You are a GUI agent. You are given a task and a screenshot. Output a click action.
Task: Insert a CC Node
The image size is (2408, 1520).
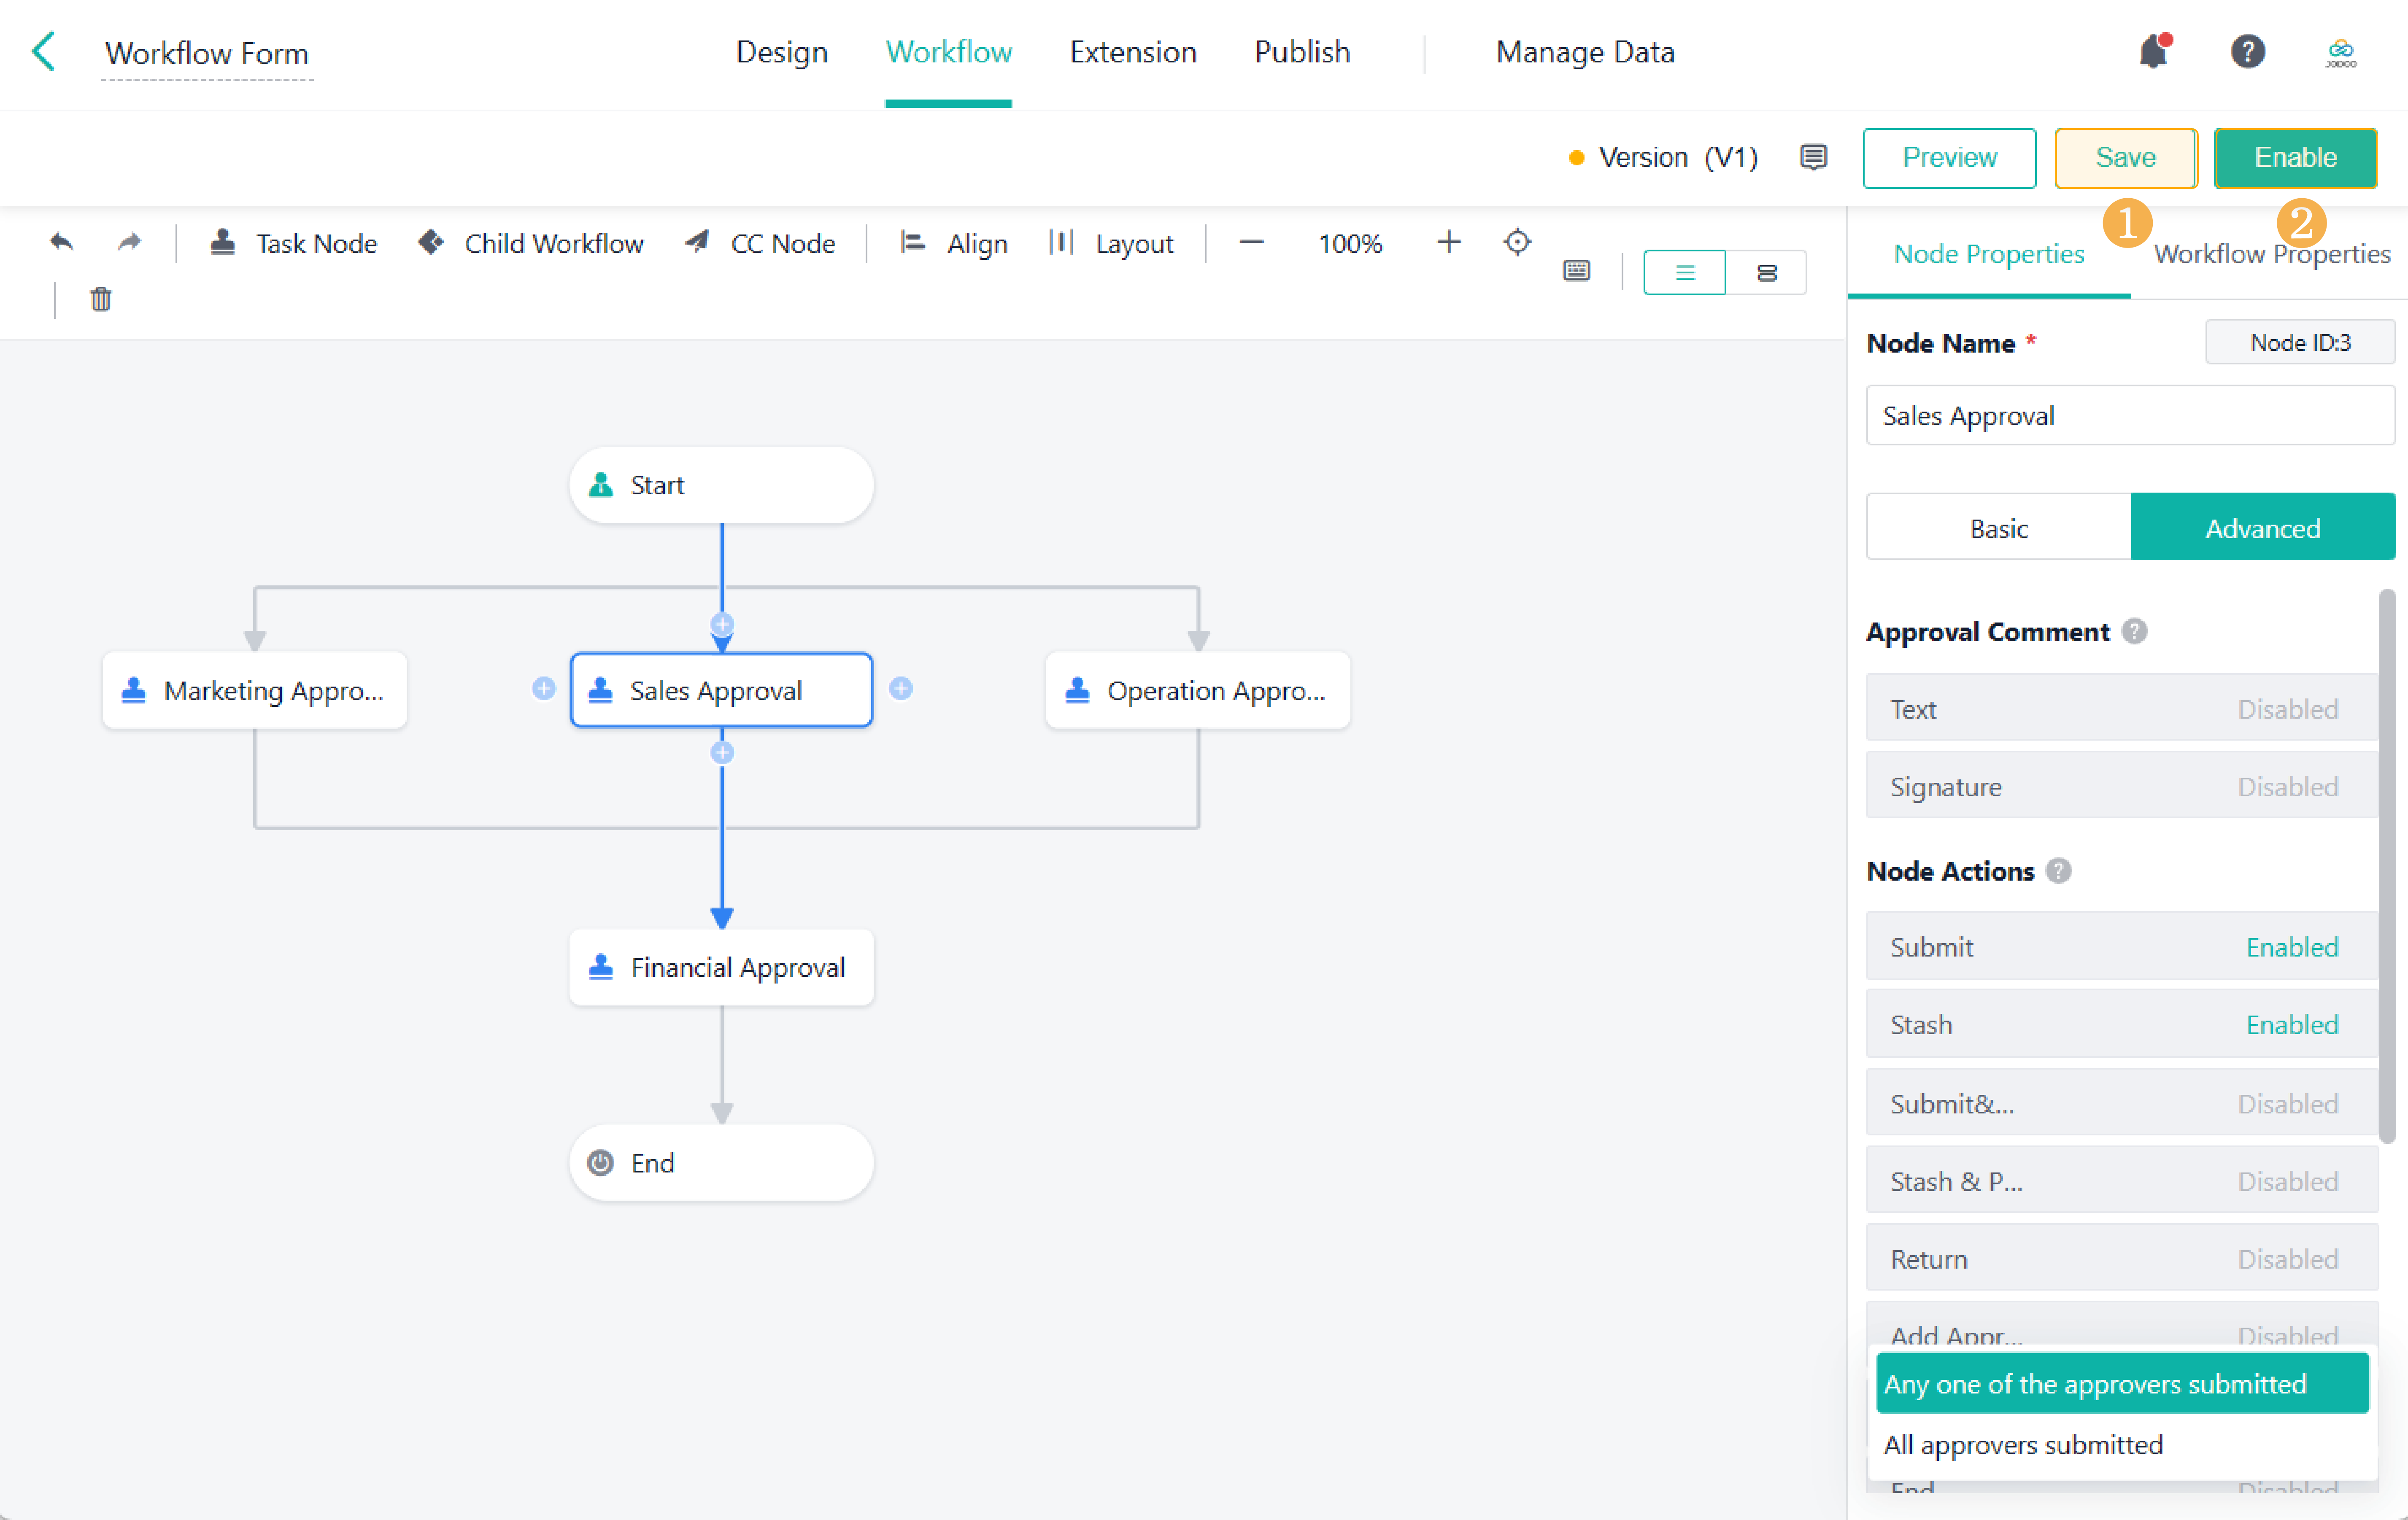click(x=761, y=243)
